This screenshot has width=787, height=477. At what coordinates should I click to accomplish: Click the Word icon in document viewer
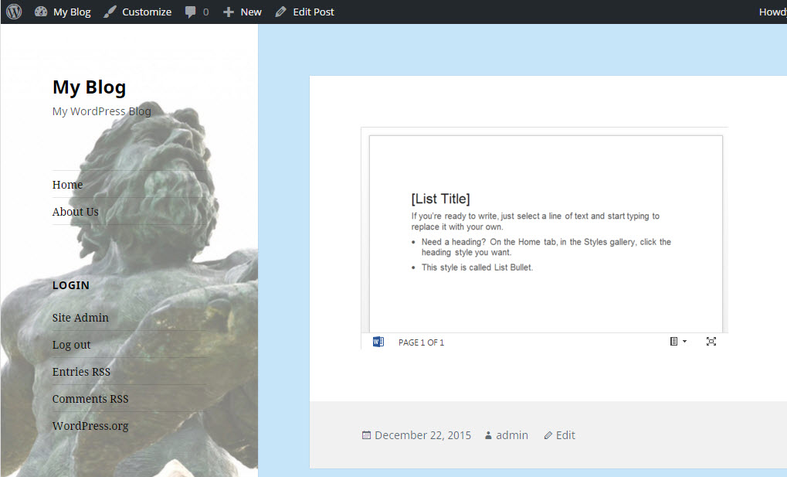[378, 342]
